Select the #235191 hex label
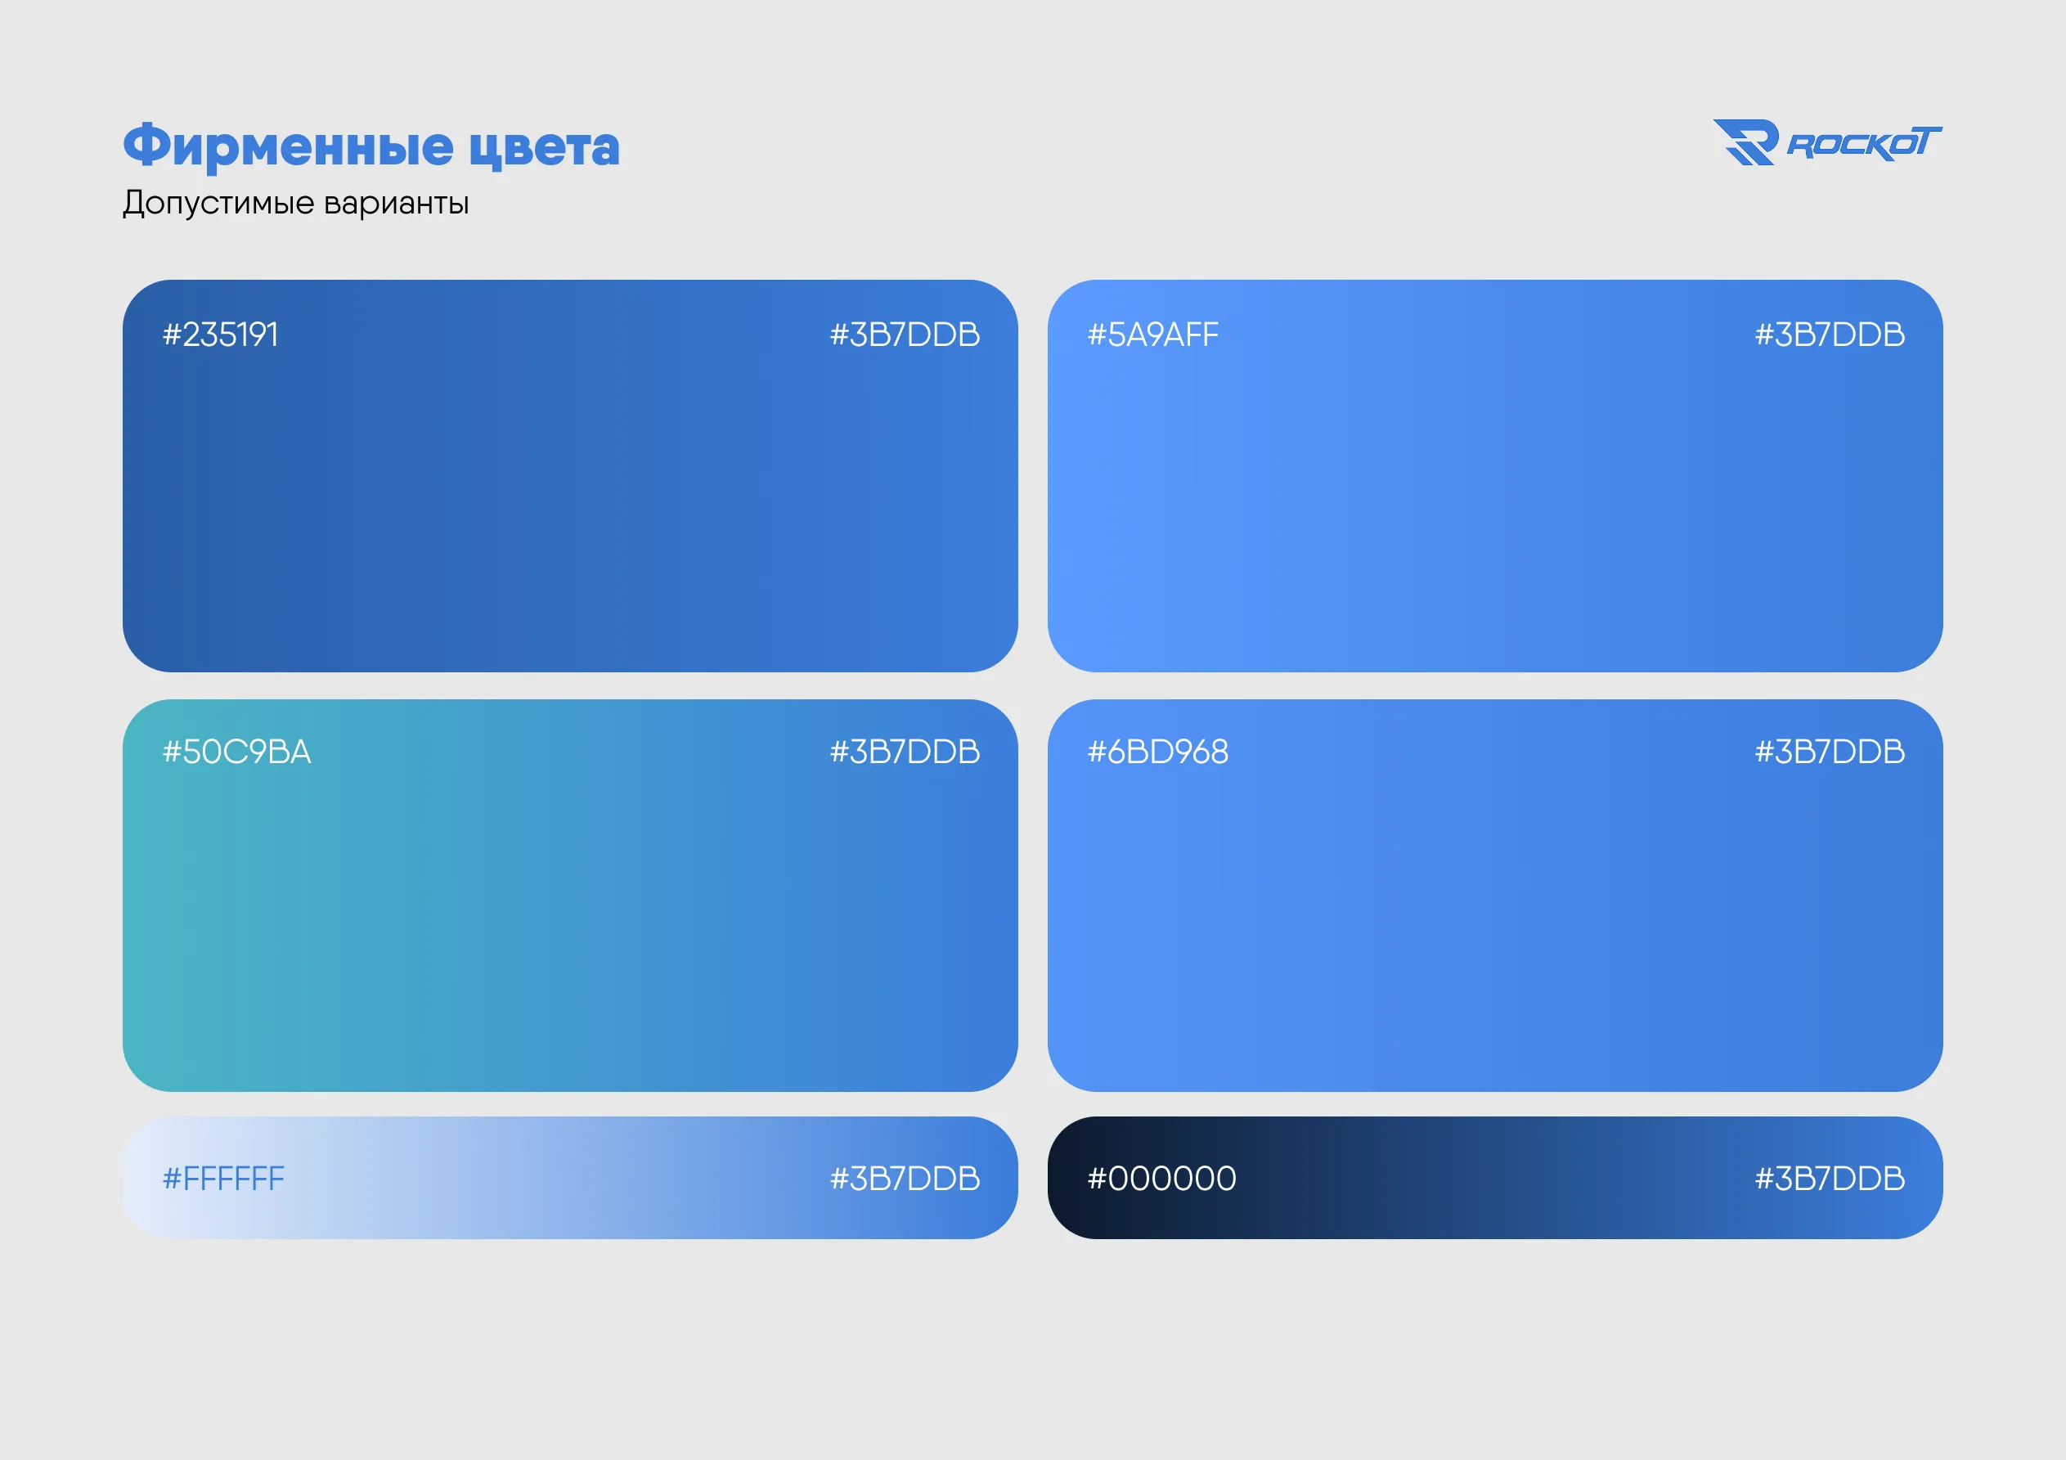This screenshot has width=2066, height=1460. coord(221,335)
